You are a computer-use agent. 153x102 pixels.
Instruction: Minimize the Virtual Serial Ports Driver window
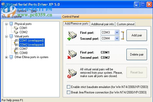137,4
